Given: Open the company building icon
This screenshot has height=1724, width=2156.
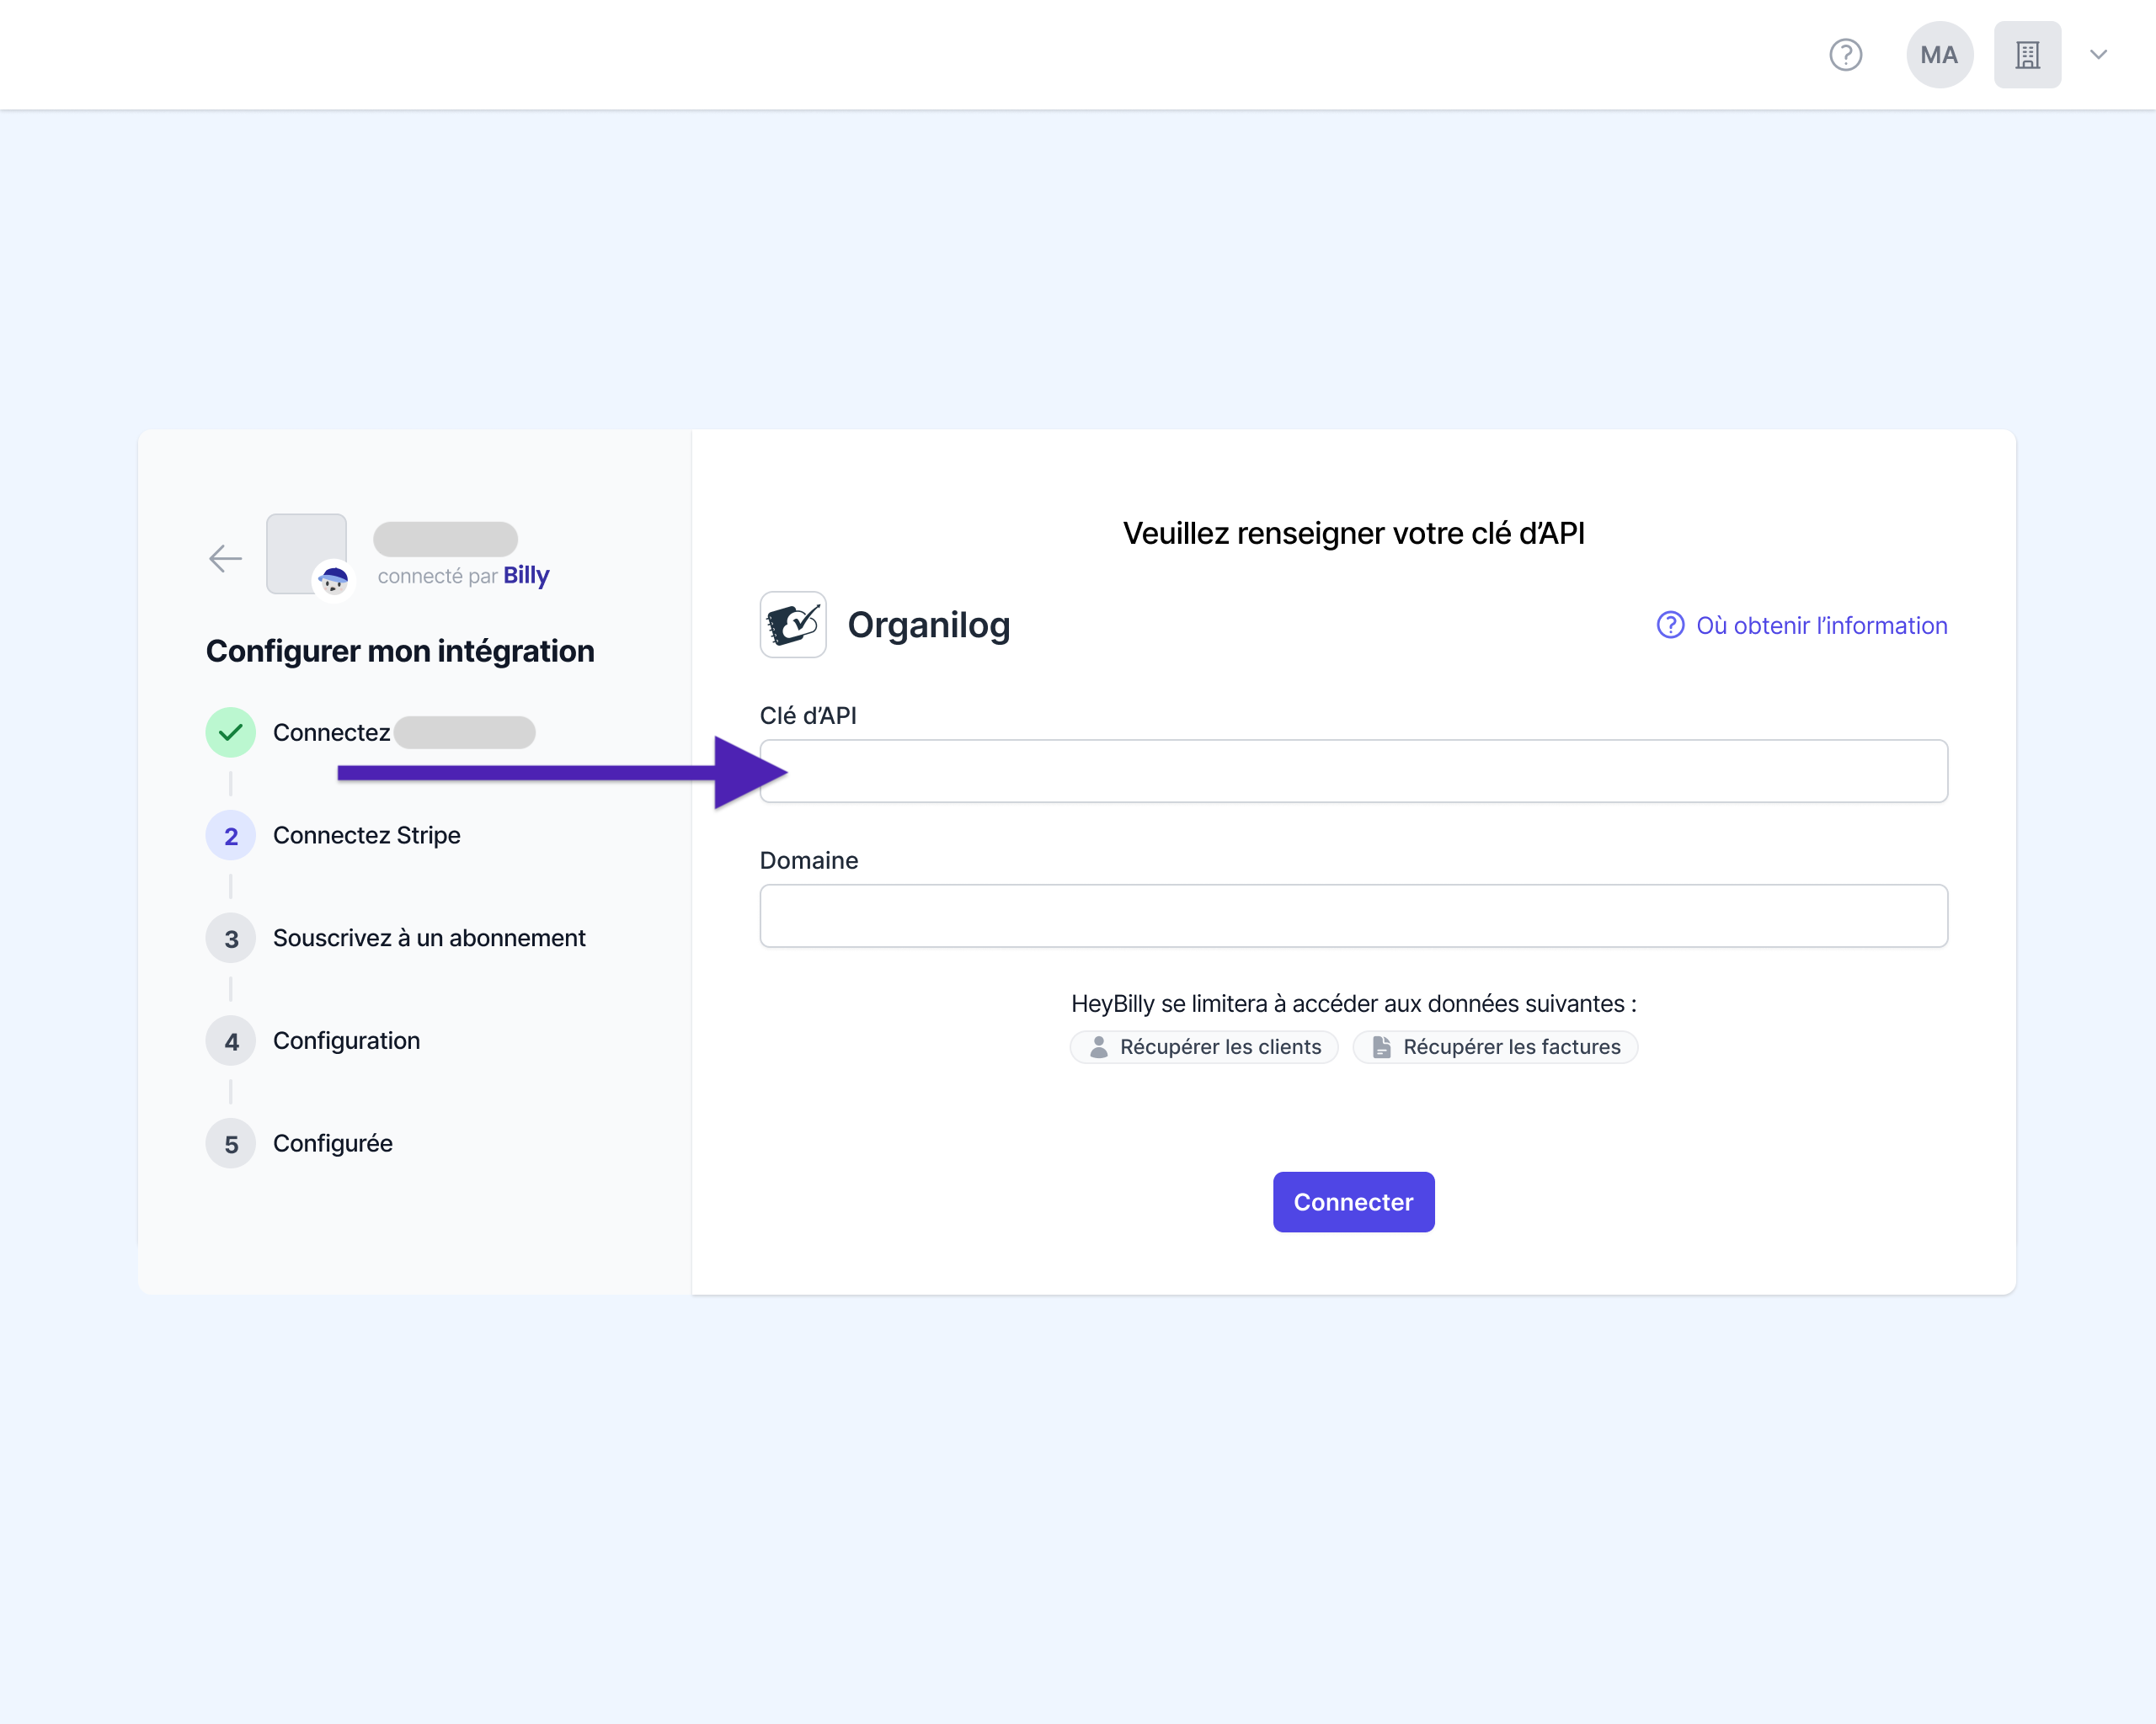Looking at the screenshot, I should click(x=2027, y=55).
